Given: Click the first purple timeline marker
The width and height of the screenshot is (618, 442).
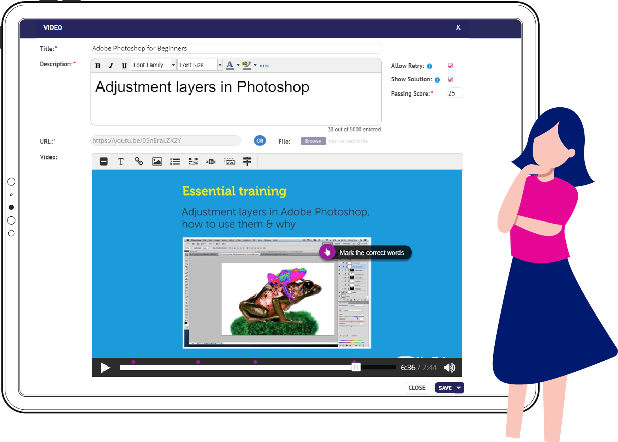Looking at the screenshot, I should pos(134,361).
